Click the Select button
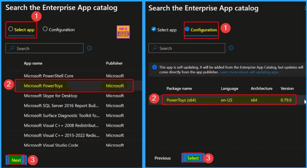Screen dimensions: 307x168 click(x=193, y=158)
